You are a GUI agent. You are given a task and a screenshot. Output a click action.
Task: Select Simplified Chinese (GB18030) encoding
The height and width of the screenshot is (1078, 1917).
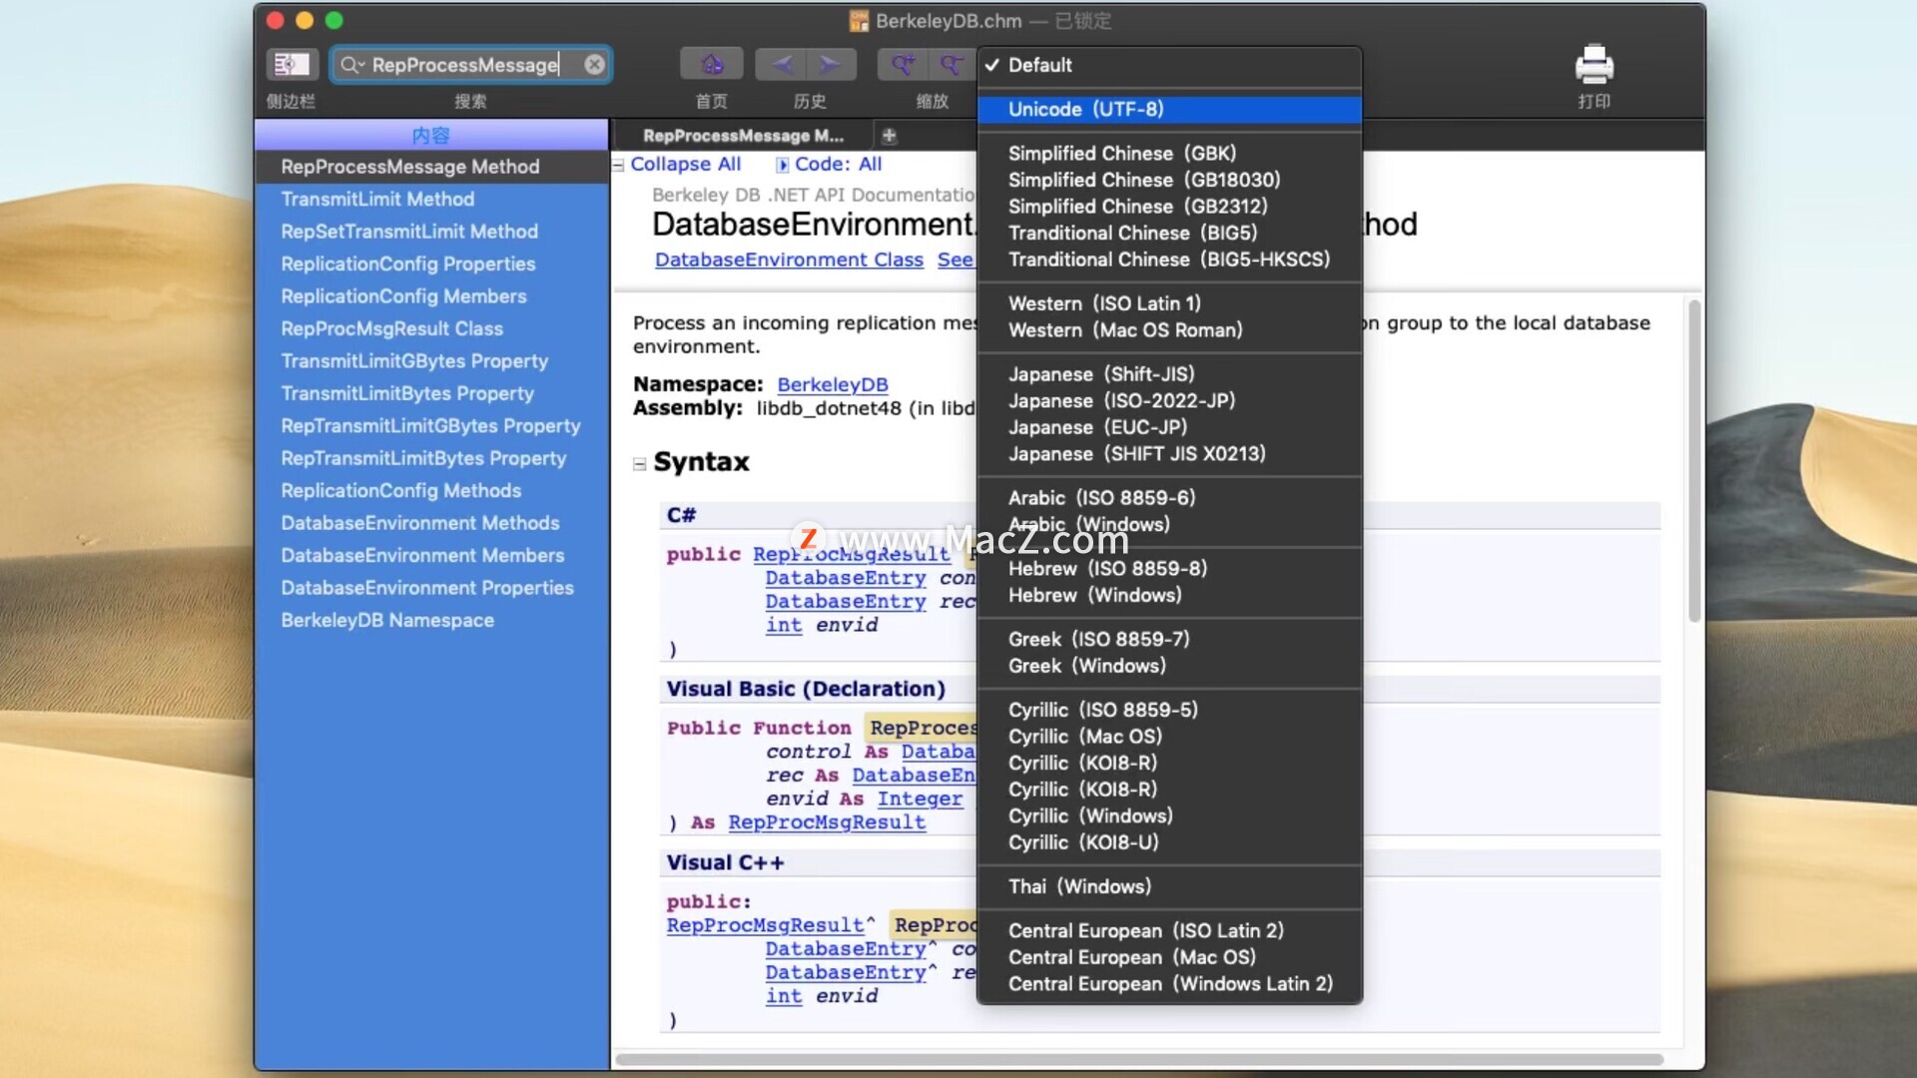click(x=1169, y=180)
